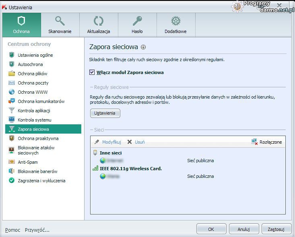Click the signal bars icon for IEEE 802.11g

[95, 168]
